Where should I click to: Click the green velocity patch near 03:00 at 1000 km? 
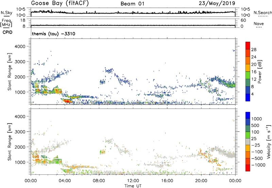57,160
